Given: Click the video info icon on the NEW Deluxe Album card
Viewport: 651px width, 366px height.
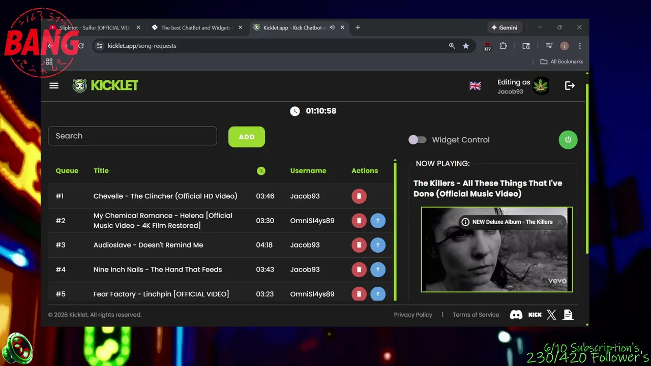Looking at the screenshot, I should (465, 222).
